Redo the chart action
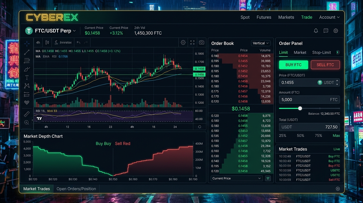 (x=86, y=42)
